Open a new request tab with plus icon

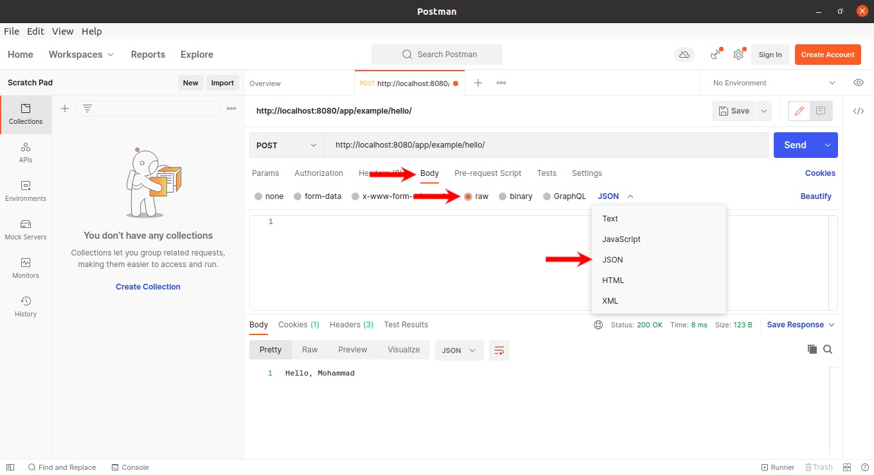click(x=478, y=83)
